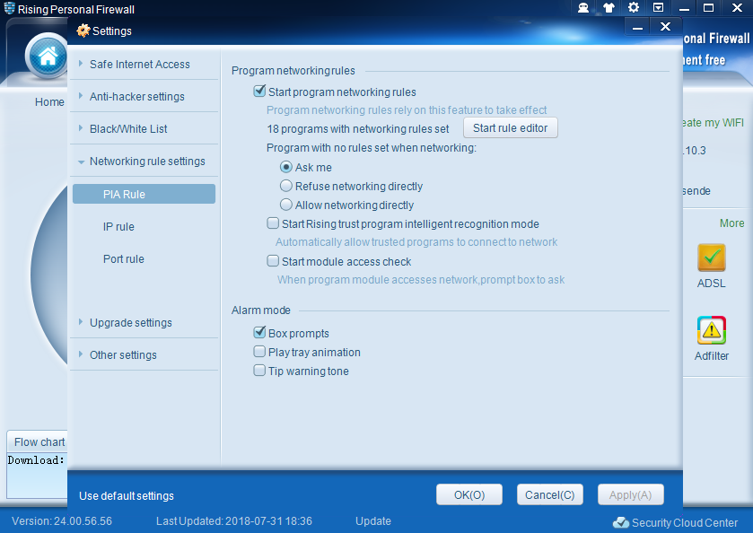
Task: Click the Home icon in main window
Action: coord(48,57)
